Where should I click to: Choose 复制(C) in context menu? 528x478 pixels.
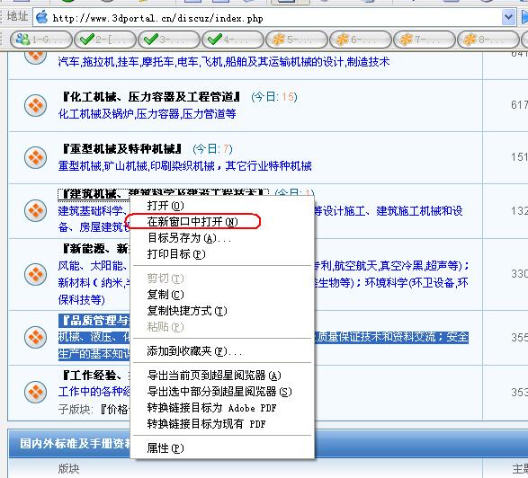coord(222,295)
